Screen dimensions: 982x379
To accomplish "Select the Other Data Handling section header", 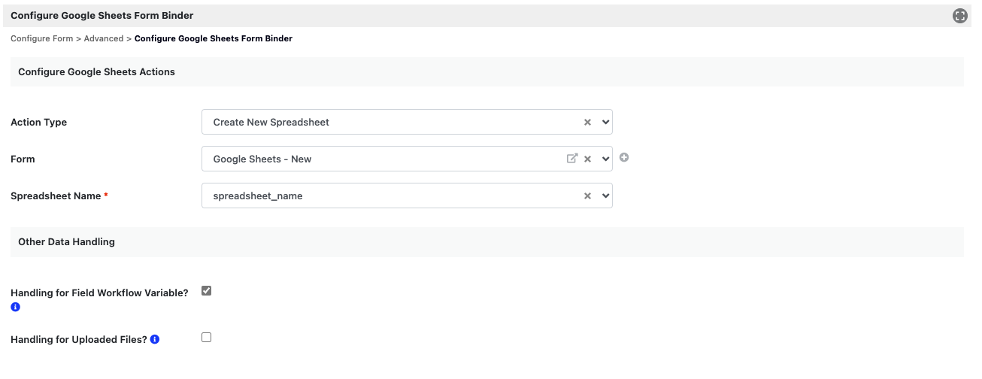I will [66, 242].
